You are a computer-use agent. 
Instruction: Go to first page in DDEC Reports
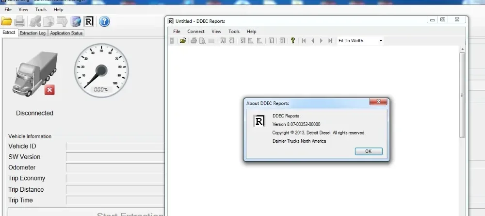[304, 41]
